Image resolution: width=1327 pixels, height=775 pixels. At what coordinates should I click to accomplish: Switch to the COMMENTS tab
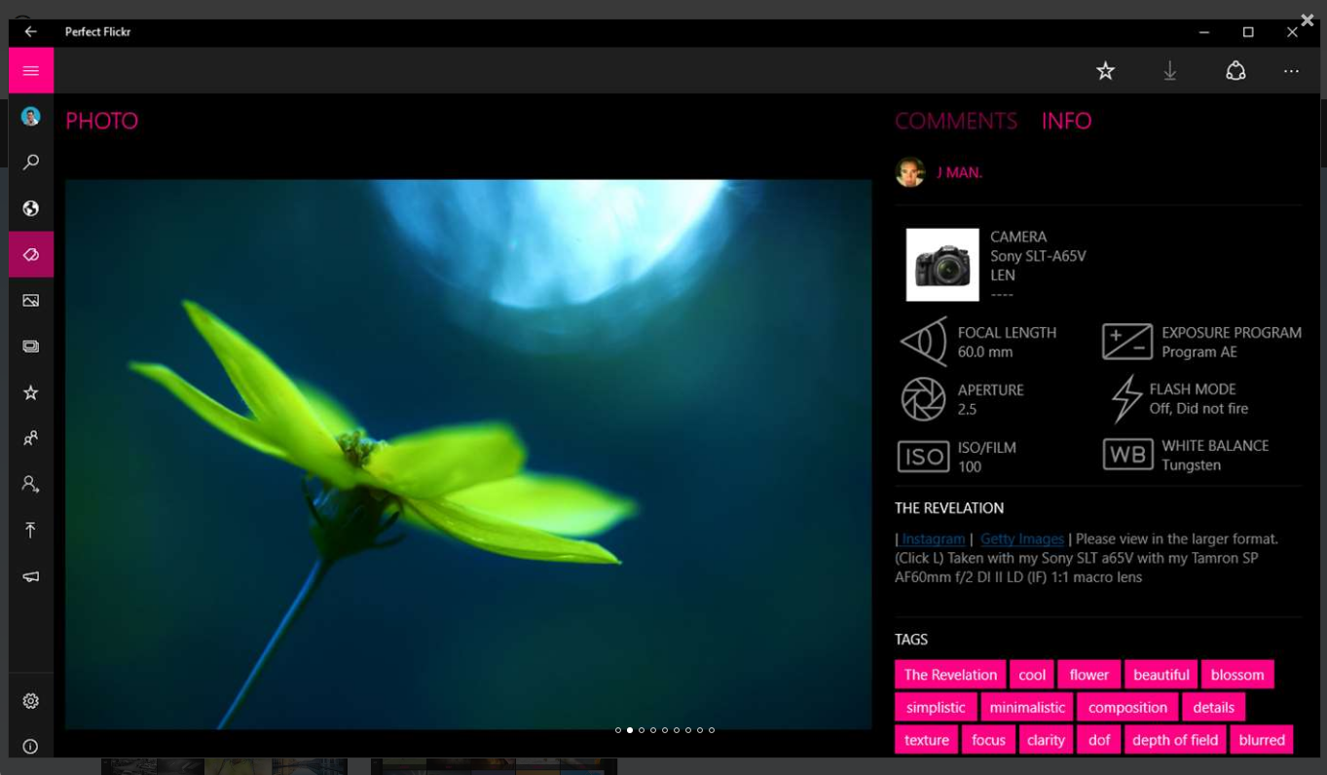(x=955, y=121)
